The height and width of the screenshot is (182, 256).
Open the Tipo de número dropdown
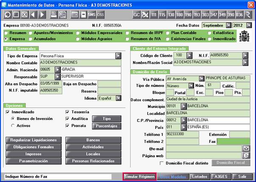coord(191,86)
